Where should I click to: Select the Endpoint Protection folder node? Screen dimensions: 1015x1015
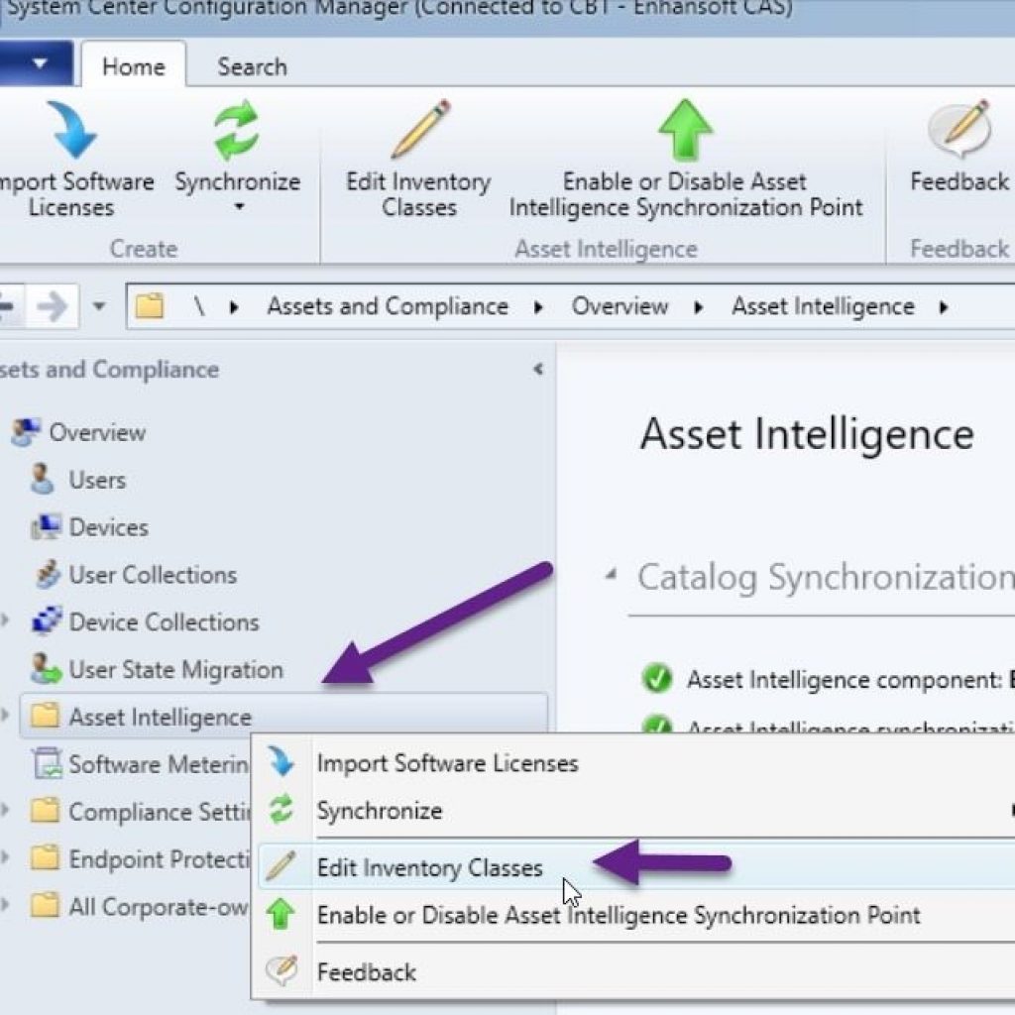[141, 859]
